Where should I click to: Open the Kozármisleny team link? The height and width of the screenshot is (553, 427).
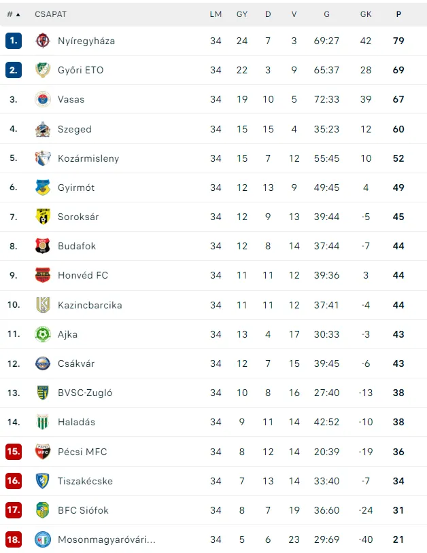88,158
